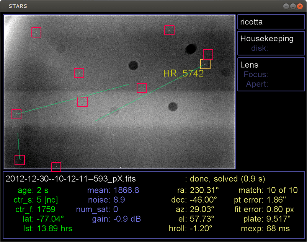Click the red star marker near HR_5742 label
Image resolution: width=307 pixels, height=242 pixels.
(208, 54)
